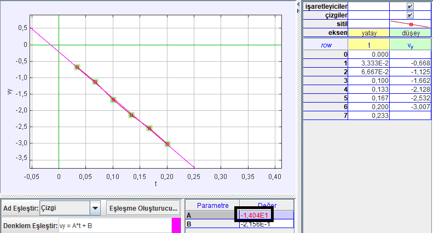
Task: Open the sitil line style sample
Action: (x=411, y=24)
